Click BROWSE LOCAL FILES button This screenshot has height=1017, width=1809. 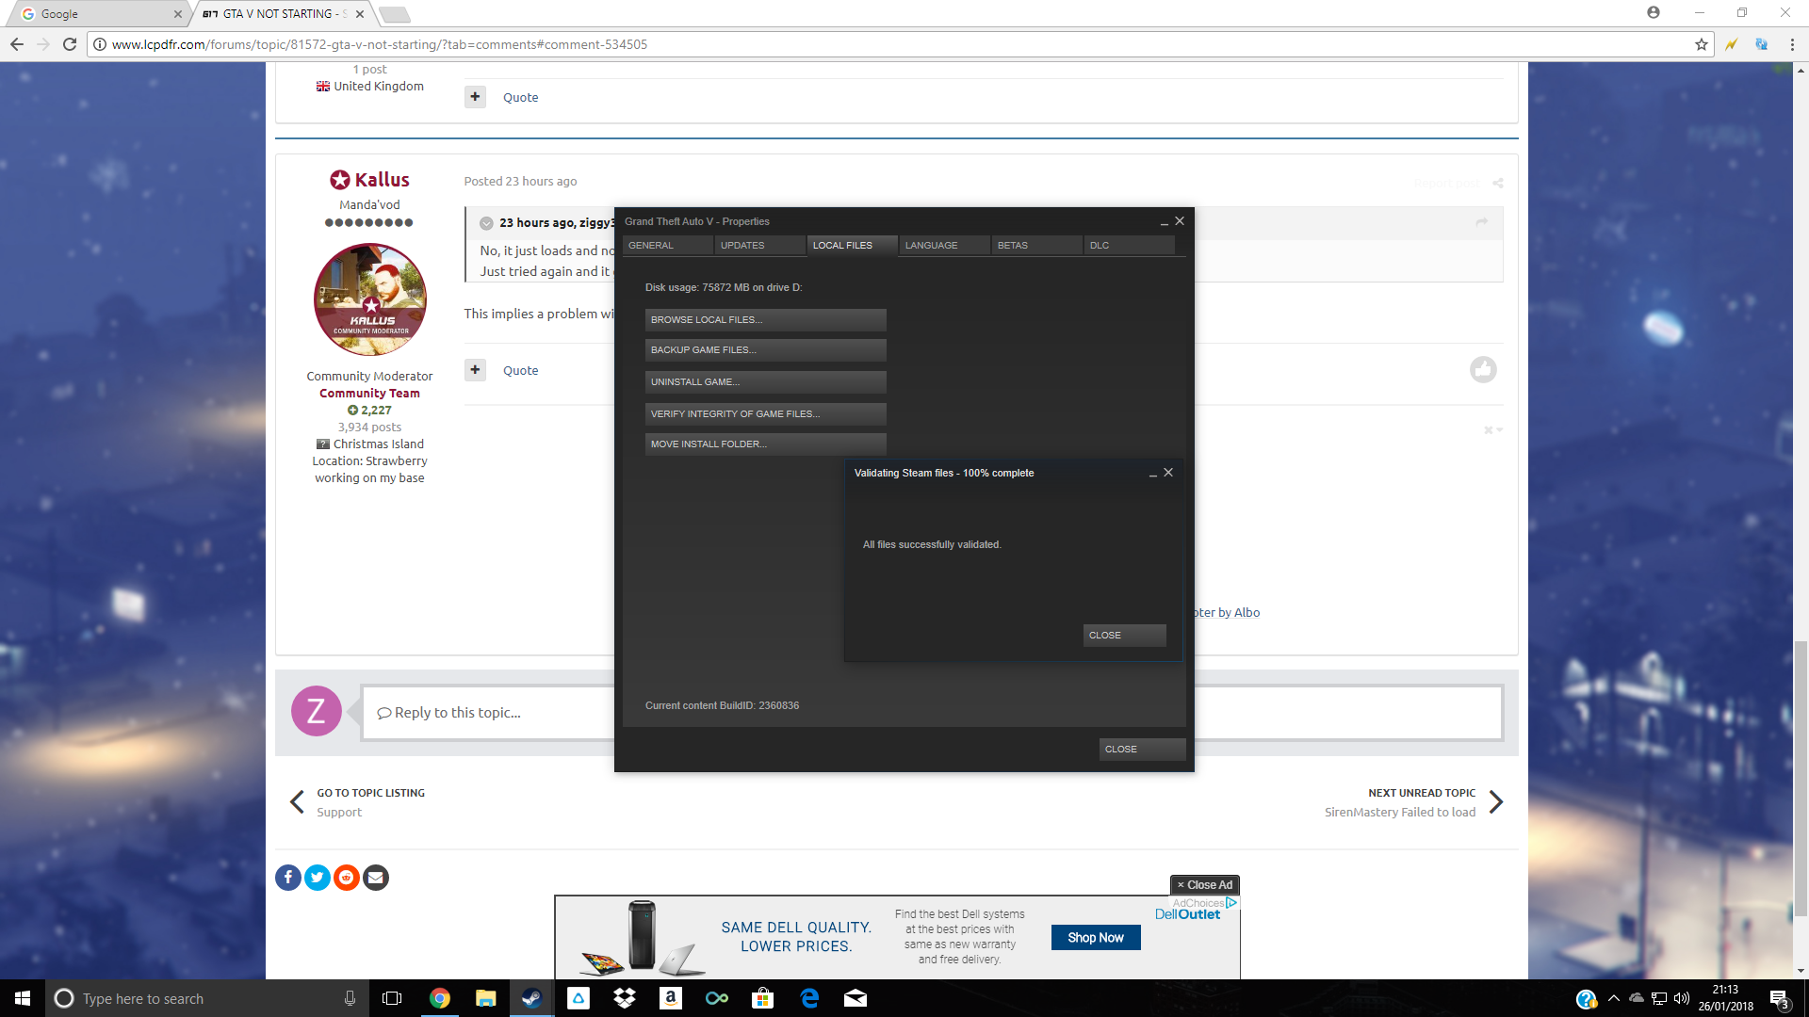[x=765, y=319]
